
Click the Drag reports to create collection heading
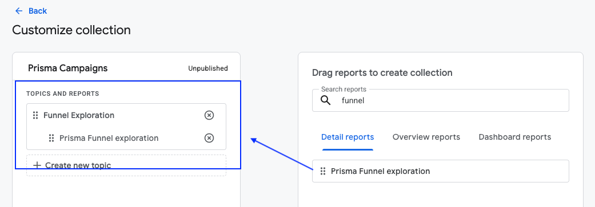(382, 72)
